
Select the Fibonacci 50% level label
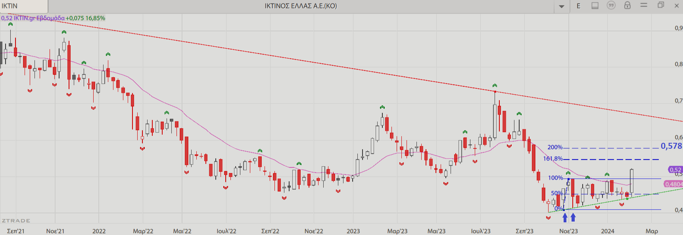[556, 193]
